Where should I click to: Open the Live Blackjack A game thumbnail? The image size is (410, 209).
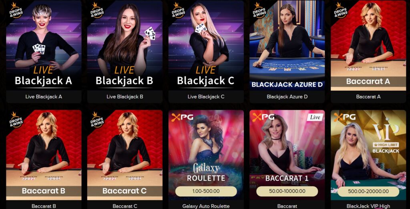[44, 46]
